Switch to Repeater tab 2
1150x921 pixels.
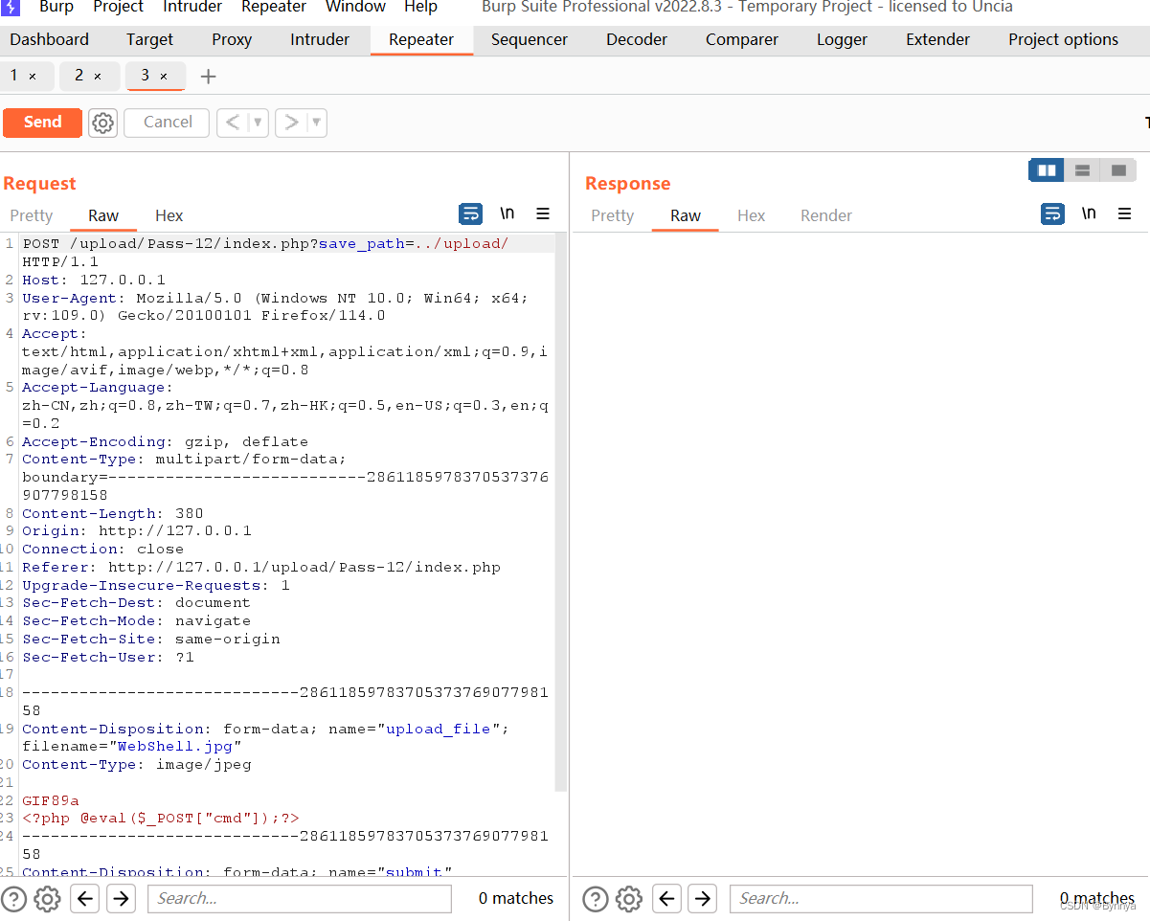point(79,75)
